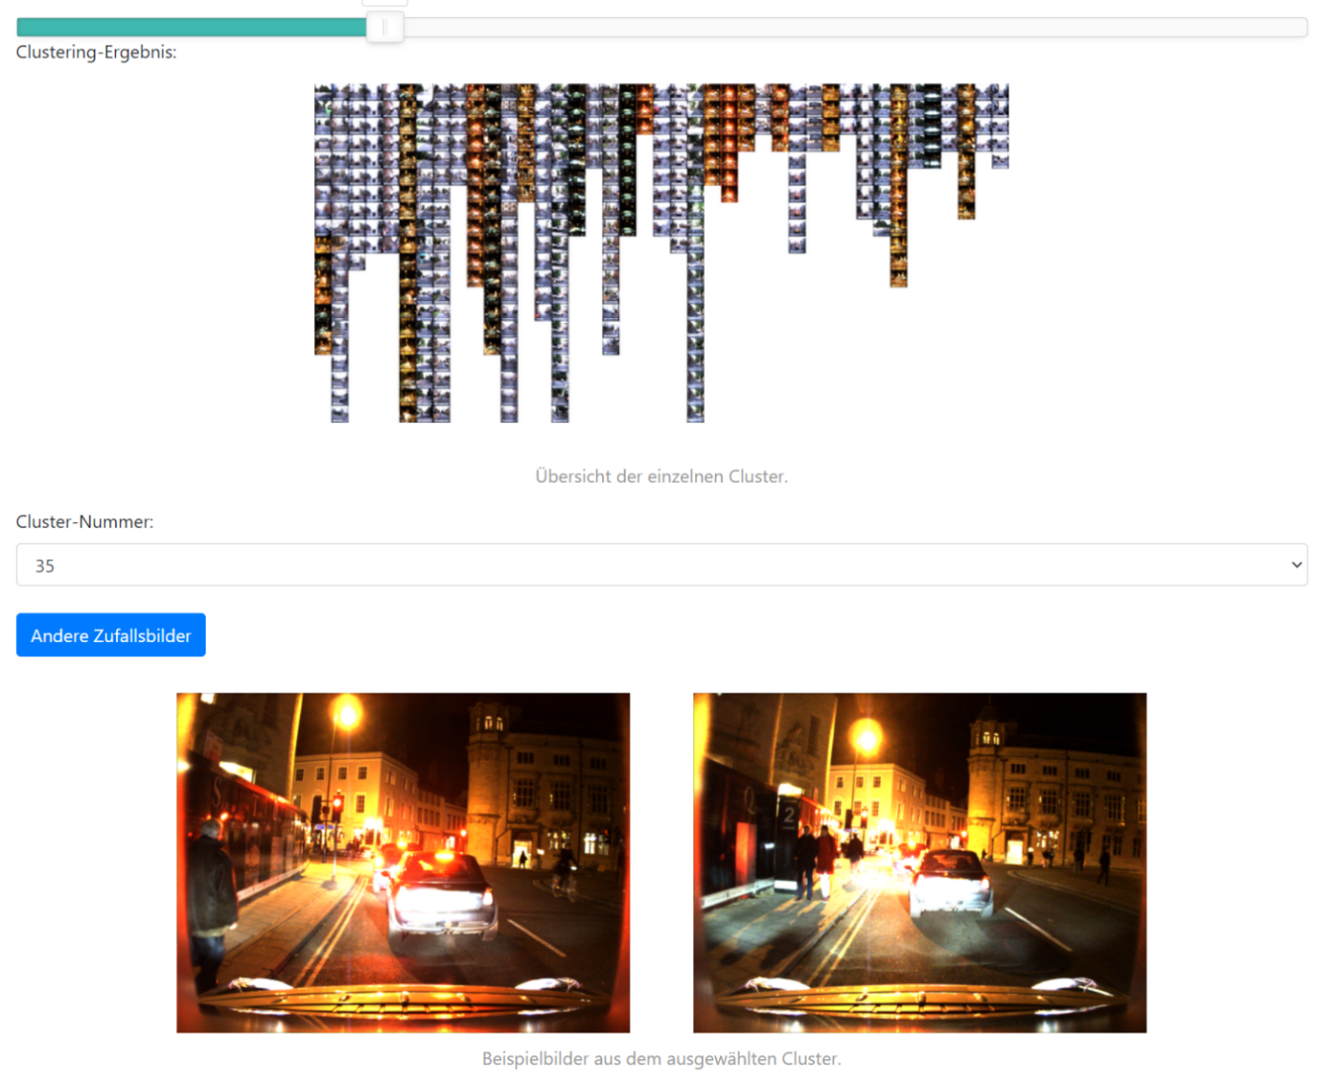
Task: Click the rightmost column of the cluster overview
Action: pos(1000,126)
